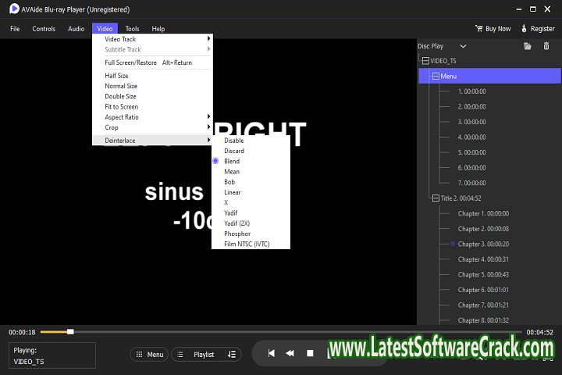The height and width of the screenshot is (375, 562).
Task: Select the Linear deinterlace mode
Action: tap(251, 193)
